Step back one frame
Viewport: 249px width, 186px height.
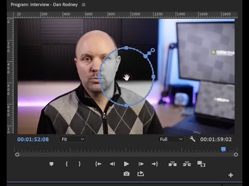click(x=112, y=164)
